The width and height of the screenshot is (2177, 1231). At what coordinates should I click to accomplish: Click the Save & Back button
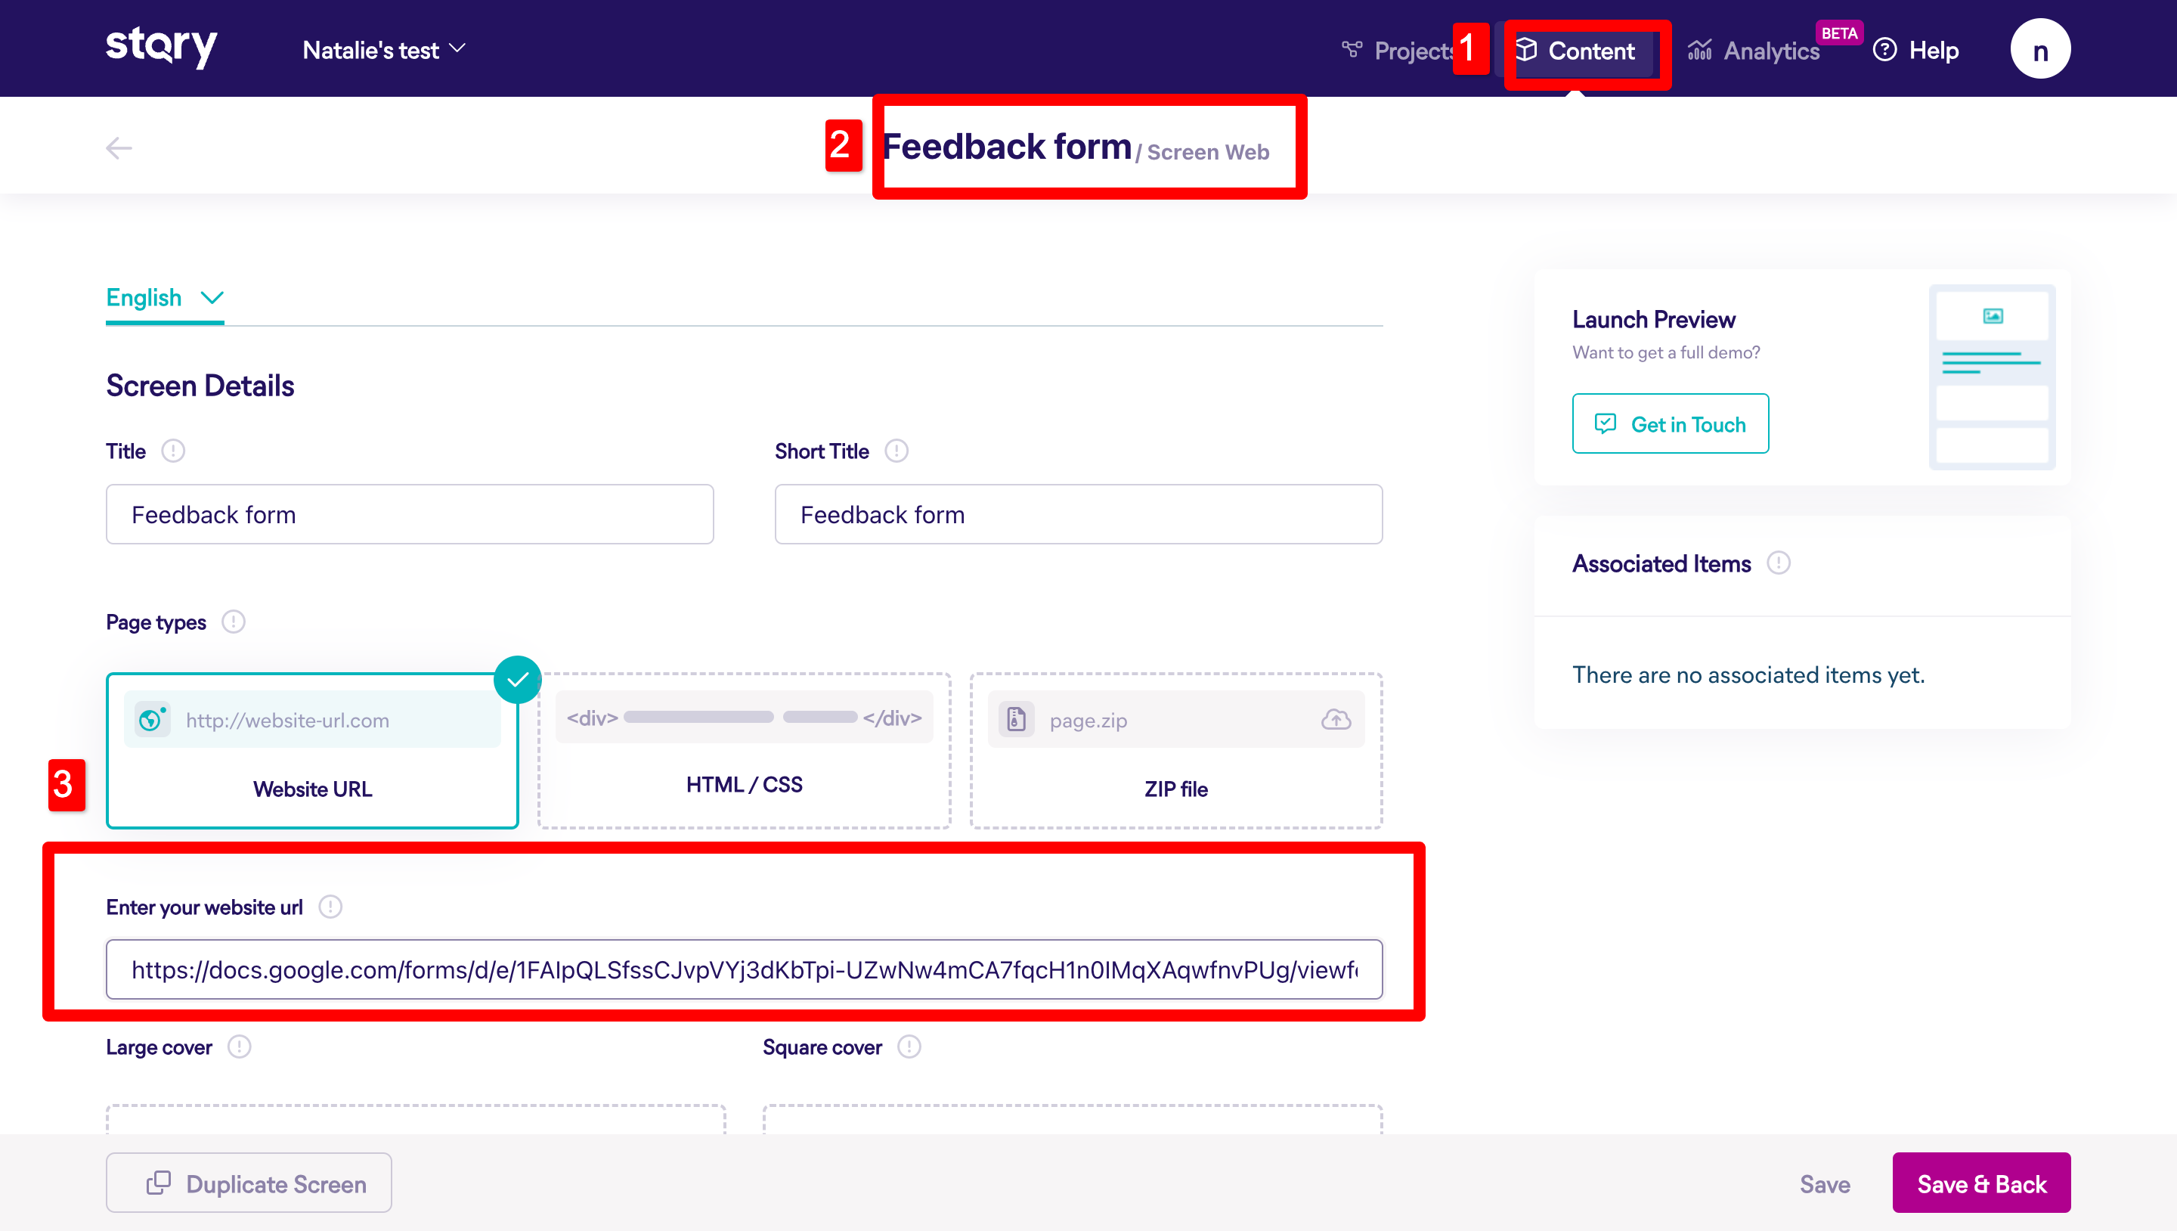(1981, 1183)
